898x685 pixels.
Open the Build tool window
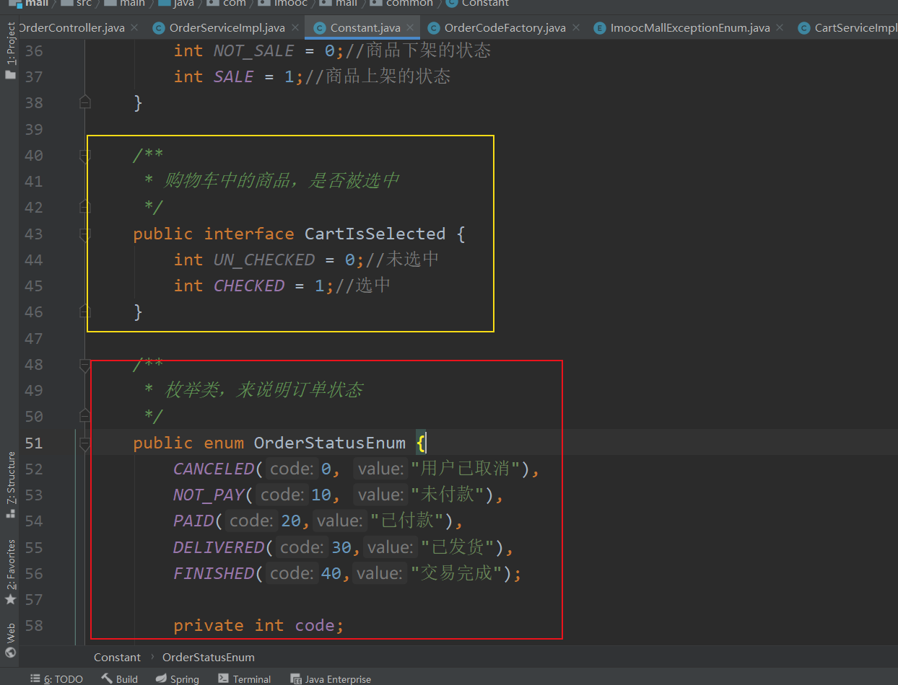[x=119, y=679]
